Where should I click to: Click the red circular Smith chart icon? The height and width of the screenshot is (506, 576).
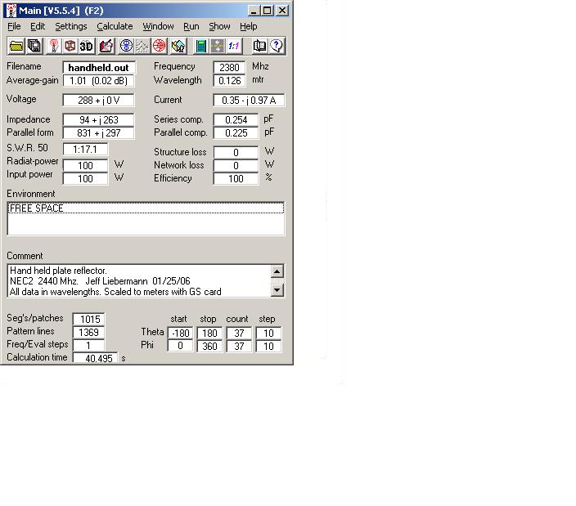(160, 46)
